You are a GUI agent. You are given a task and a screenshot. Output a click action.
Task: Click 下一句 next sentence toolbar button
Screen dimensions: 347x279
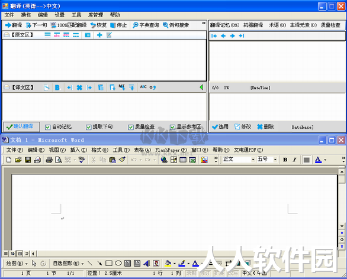pyautogui.click(x=36, y=25)
